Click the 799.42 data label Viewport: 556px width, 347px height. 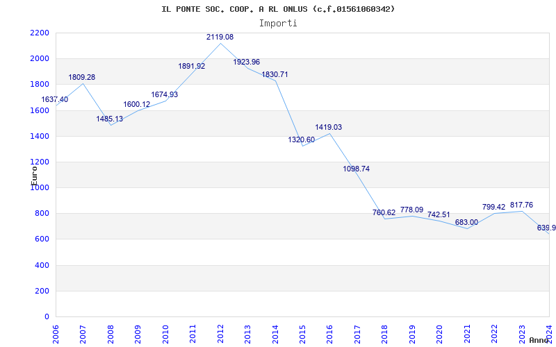[x=494, y=207]
